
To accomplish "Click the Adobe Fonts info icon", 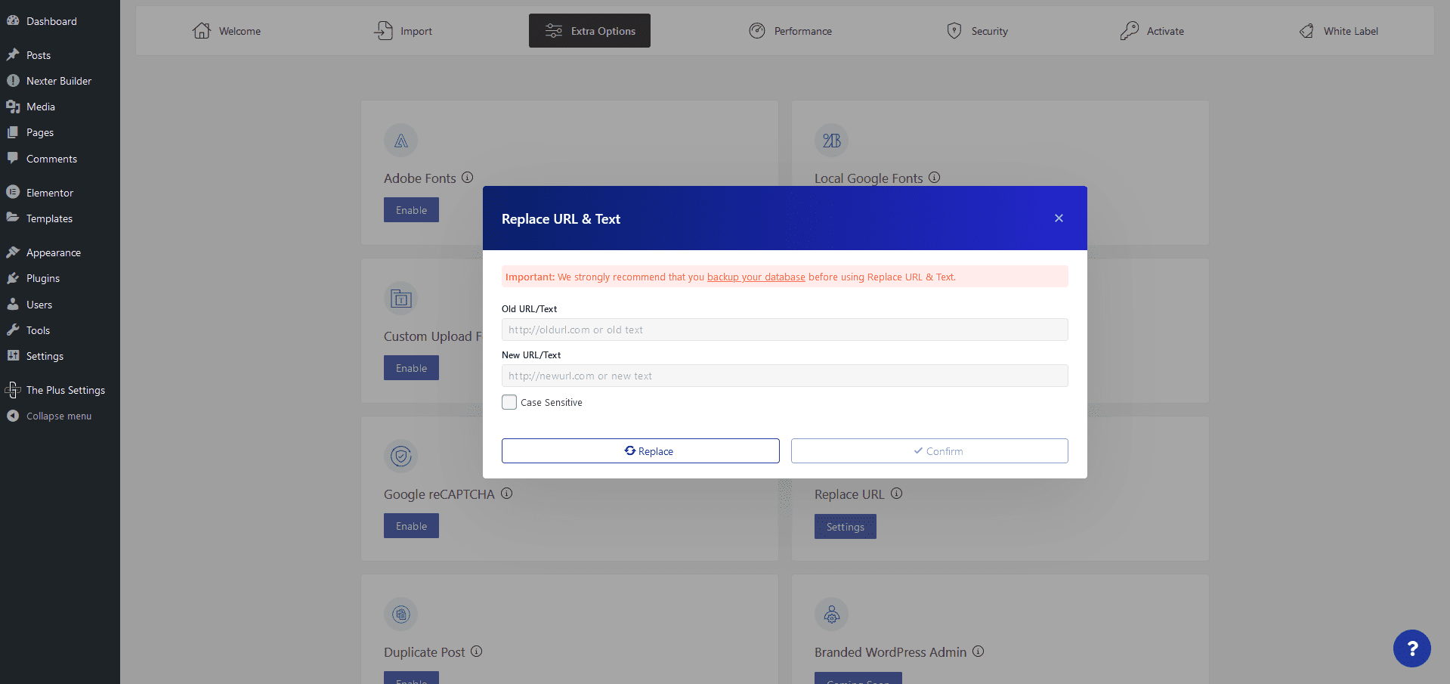I will 468,178.
